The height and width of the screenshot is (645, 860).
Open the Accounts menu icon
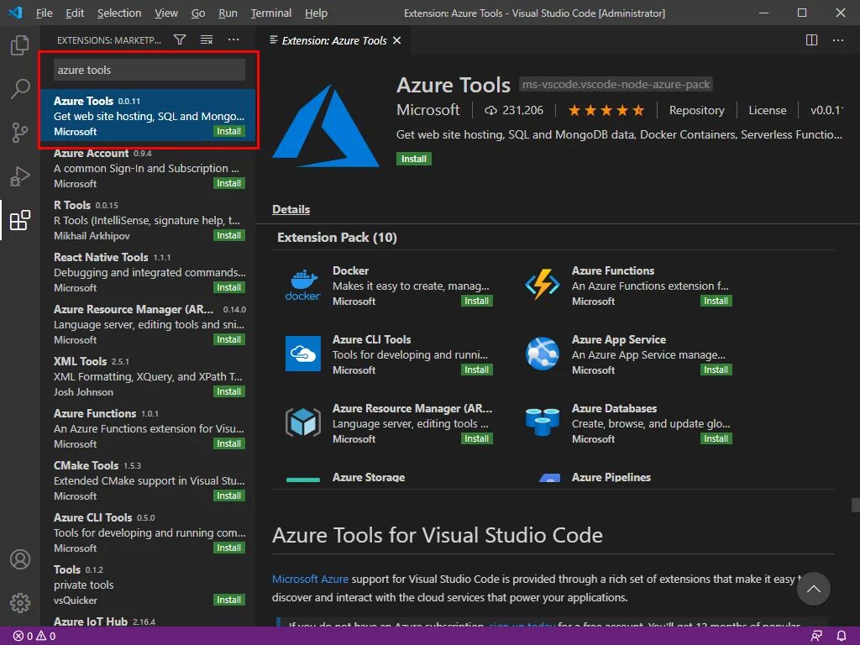[x=20, y=559]
